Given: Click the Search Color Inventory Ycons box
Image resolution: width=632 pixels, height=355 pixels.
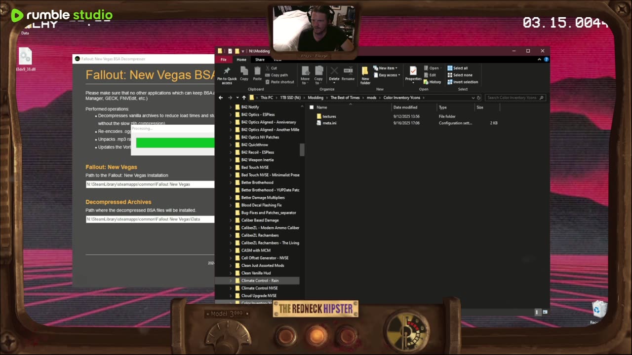Looking at the screenshot, I should coord(515,98).
